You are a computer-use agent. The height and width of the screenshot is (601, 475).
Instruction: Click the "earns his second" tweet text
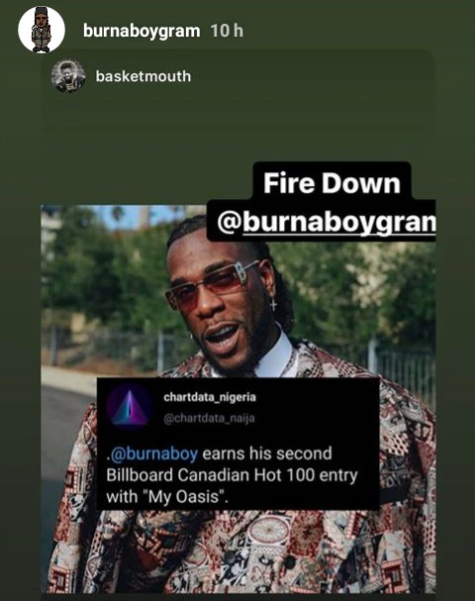(267, 453)
